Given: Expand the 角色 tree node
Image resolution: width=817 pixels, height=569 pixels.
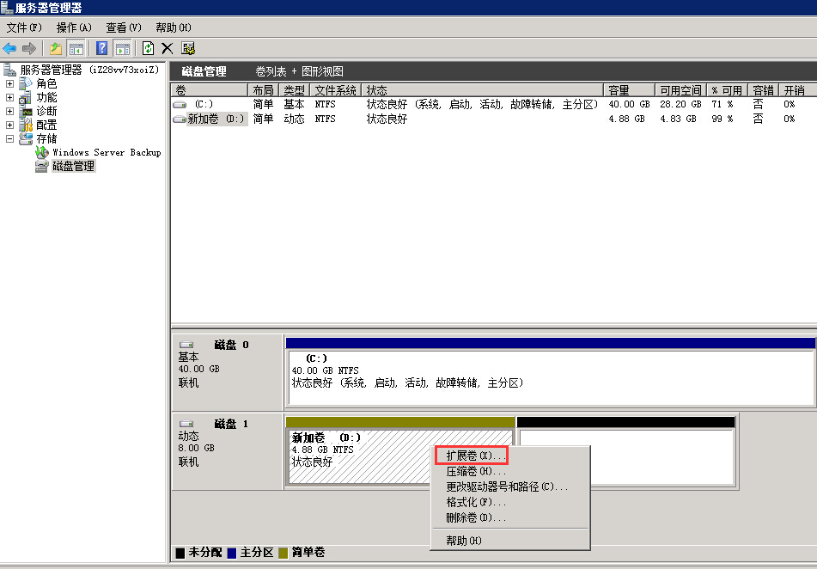Looking at the screenshot, I should (10, 84).
